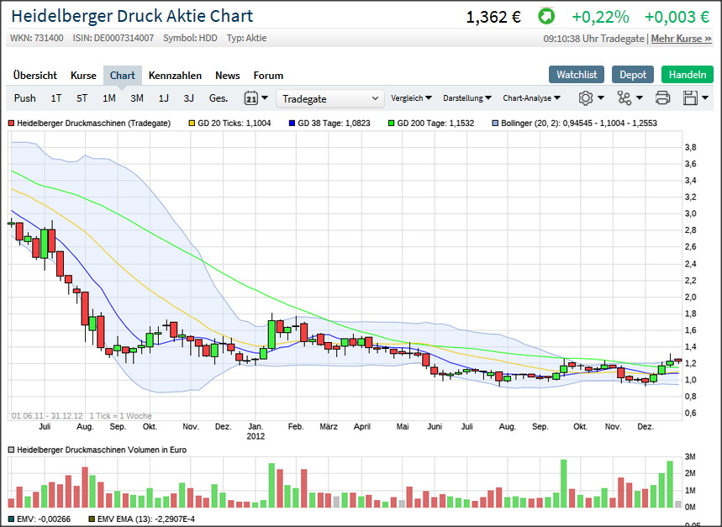Open the Tradegate exchange selector
This screenshot has width=722, height=527.
click(x=330, y=99)
